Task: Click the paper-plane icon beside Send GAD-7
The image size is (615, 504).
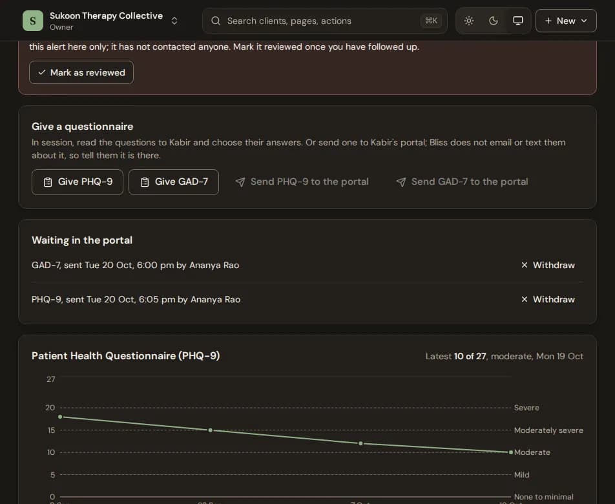Action: 401,182
